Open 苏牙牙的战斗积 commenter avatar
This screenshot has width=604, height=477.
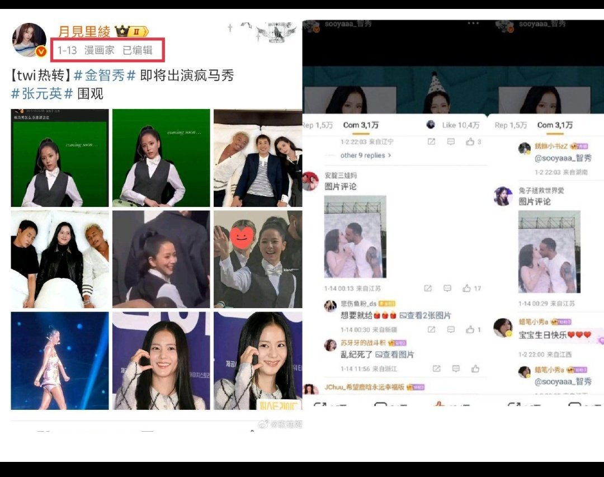tap(330, 345)
